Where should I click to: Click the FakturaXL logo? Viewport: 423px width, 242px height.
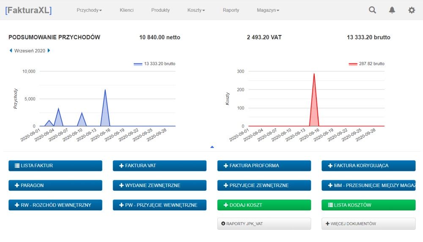[28, 10]
